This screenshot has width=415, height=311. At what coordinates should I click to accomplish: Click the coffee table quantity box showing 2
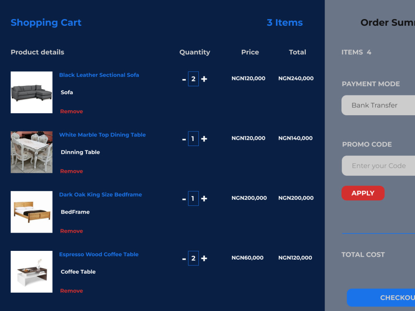point(193,258)
